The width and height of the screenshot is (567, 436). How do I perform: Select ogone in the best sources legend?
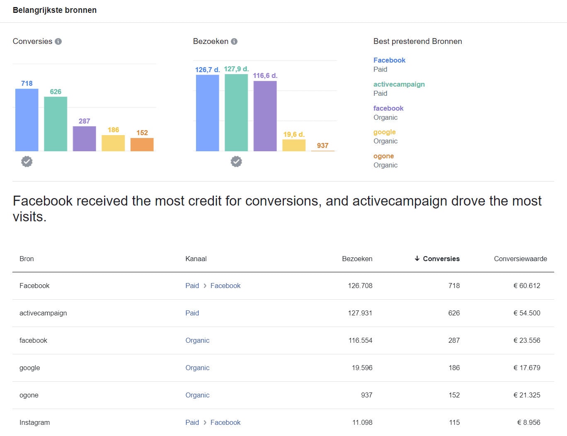(384, 156)
